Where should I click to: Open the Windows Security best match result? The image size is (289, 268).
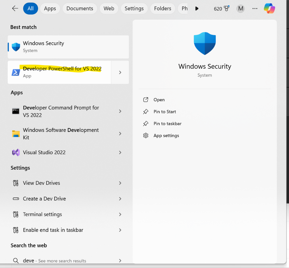(x=68, y=47)
